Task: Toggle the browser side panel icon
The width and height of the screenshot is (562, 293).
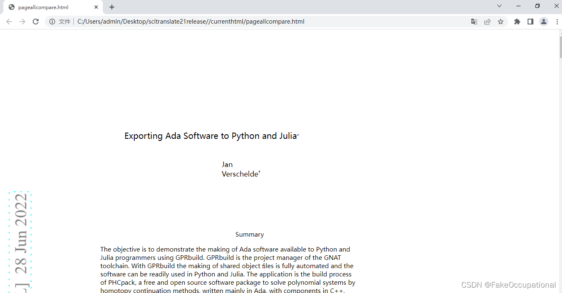Action: tap(531, 22)
